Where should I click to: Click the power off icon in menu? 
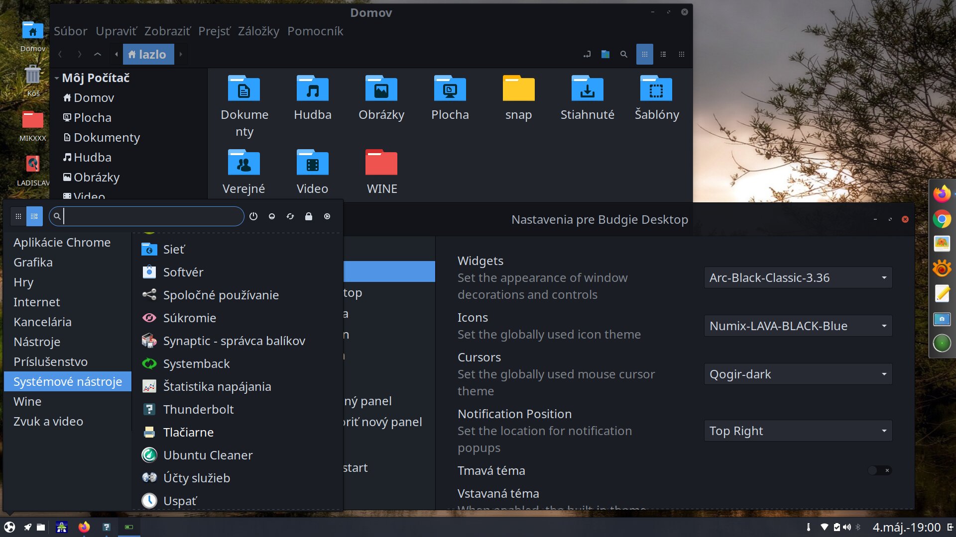tap(253, 216)
